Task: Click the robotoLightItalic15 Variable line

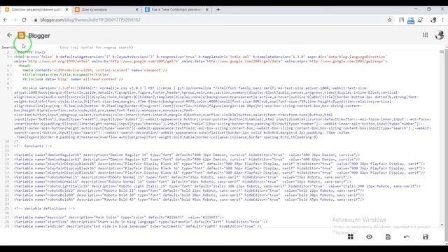Action: (217, 186)
